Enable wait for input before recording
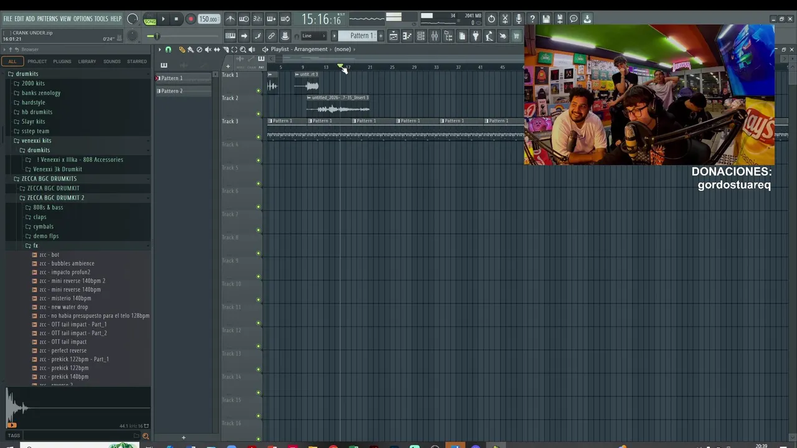 click(x=244, y=19)
